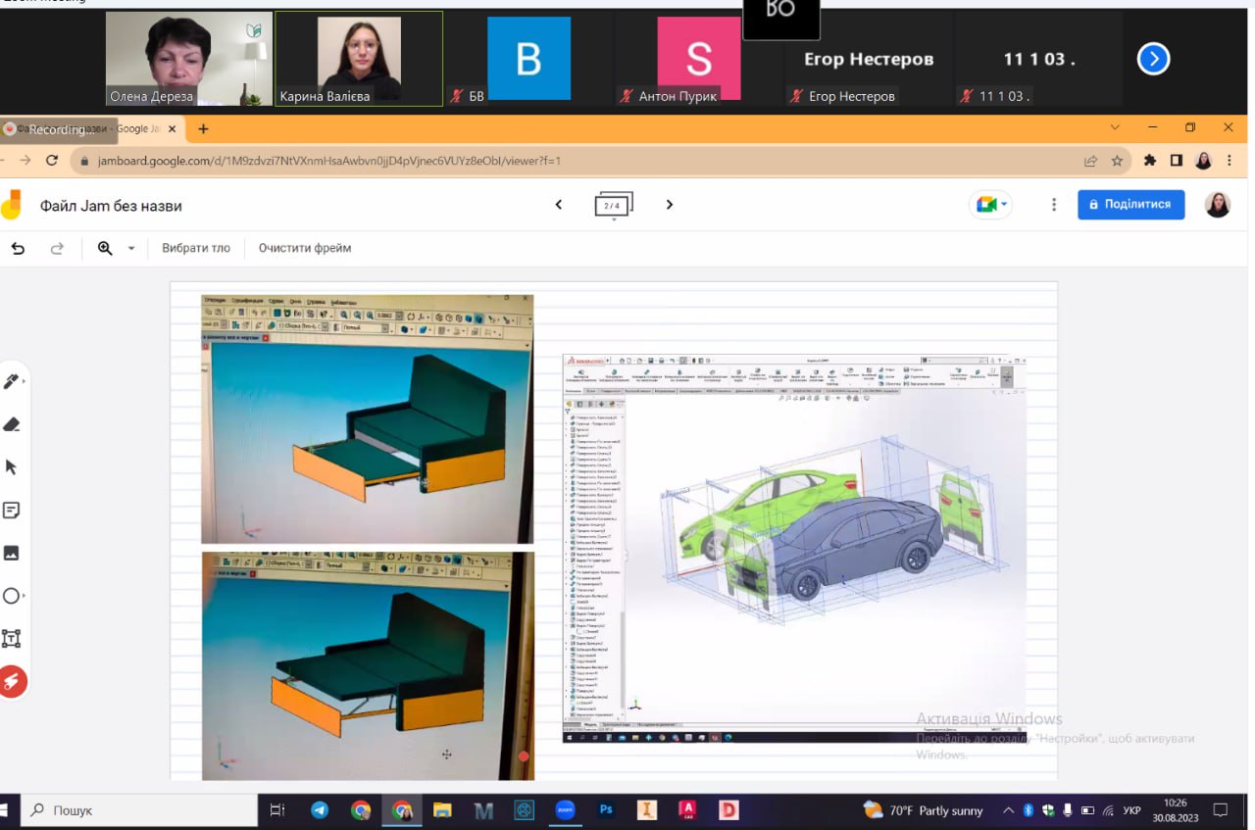This screenshot has width=1255, height=830.
Task: Select the Text box tool
Action: coord(12,639)
